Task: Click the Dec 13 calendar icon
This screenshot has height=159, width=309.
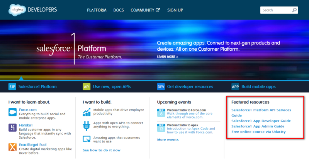Action: [x=161, y=128]
